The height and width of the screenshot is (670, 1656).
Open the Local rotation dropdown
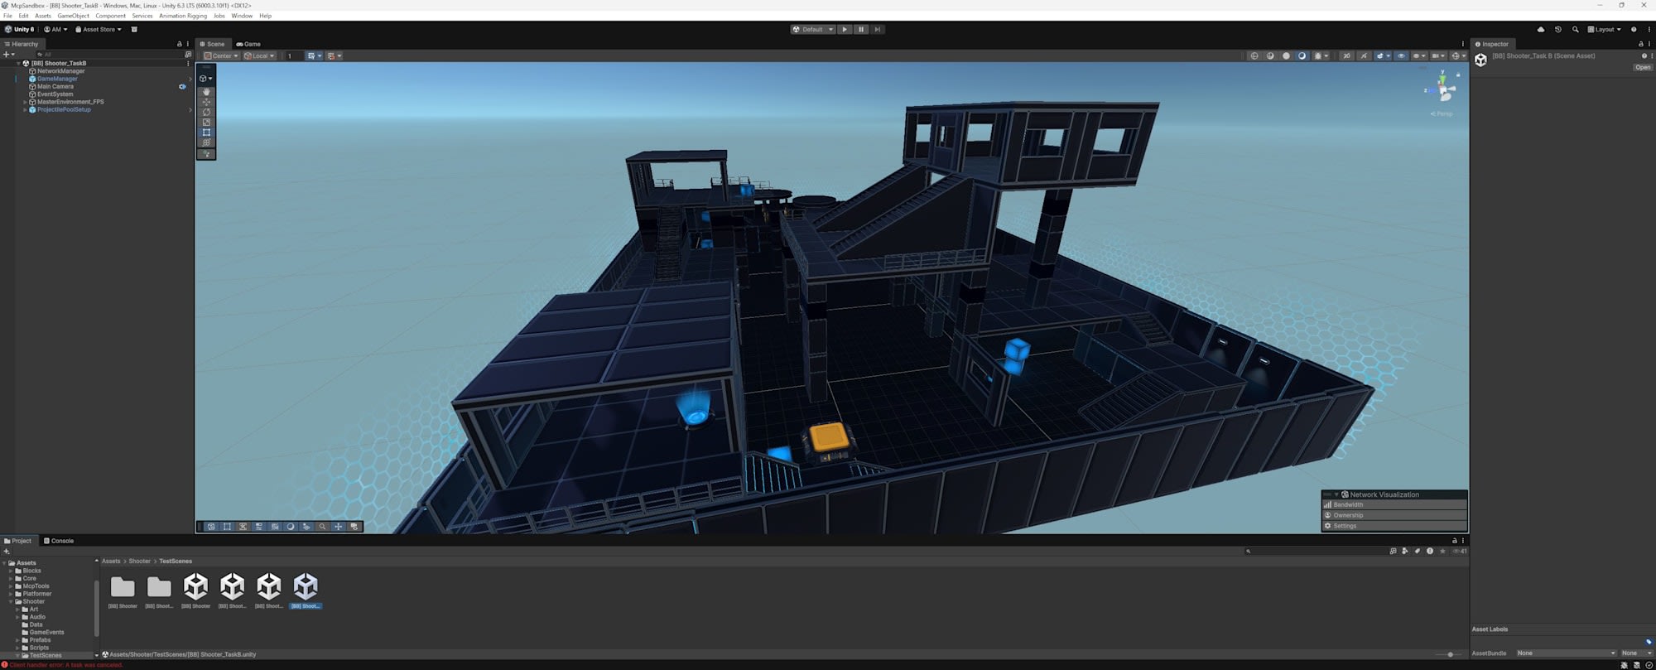pyautogui.click(x=259, y=56)
